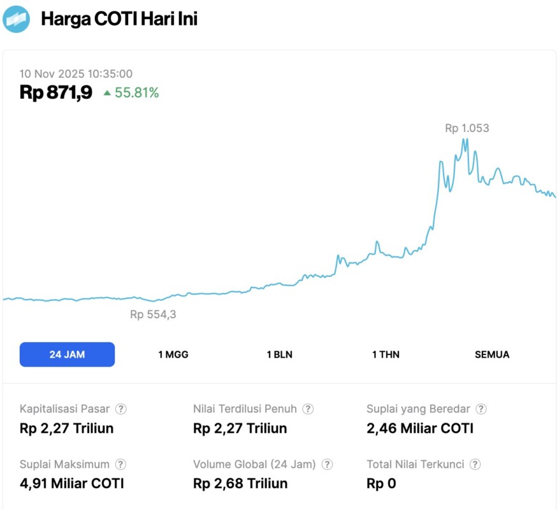The width and height of the screenshot is (557, 510).
Task: Click the Rp 871,9 current price
Action: 56,93
